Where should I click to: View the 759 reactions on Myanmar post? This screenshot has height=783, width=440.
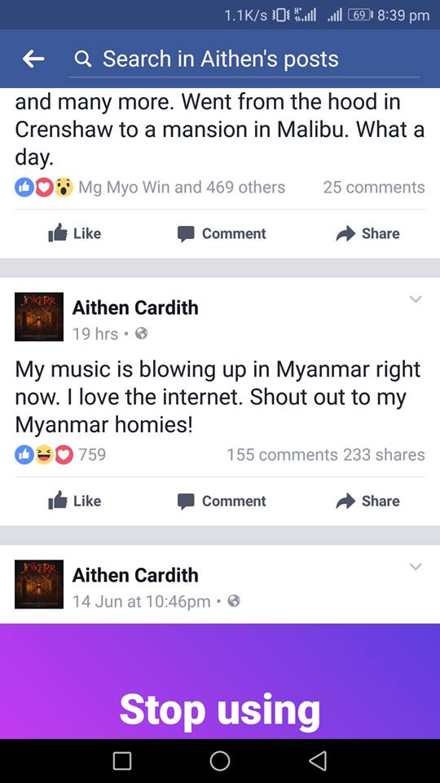click(x=60, y=454)
